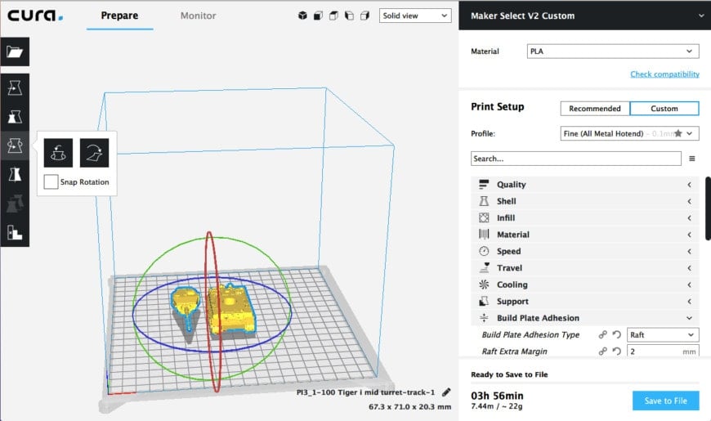
Task: Click the Lay Flat button
Action: tap(94, 153)
